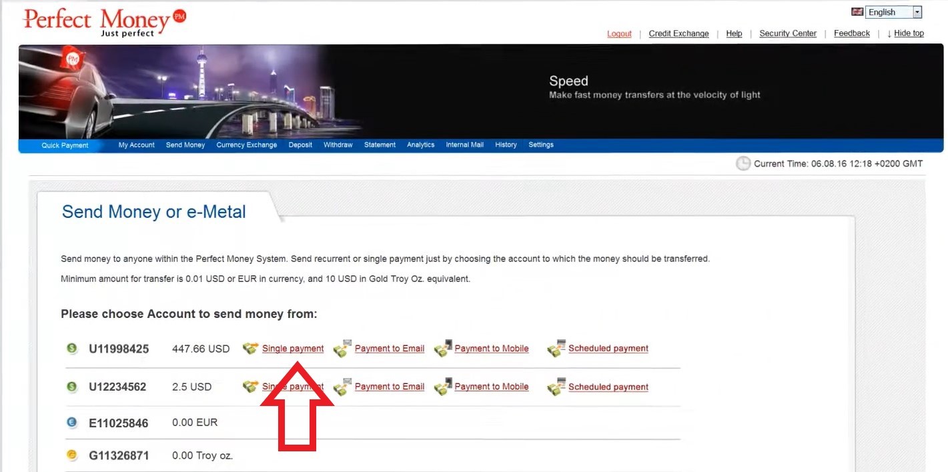Viewport: 948px width, 472px height.
Task: Click the 447.66 USD balance
Action: click(201, 349)
